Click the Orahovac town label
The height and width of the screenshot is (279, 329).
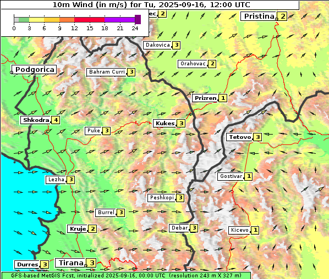tap(193, 64)
